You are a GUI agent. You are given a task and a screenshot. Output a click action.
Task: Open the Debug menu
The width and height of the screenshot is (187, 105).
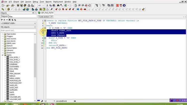35,2
